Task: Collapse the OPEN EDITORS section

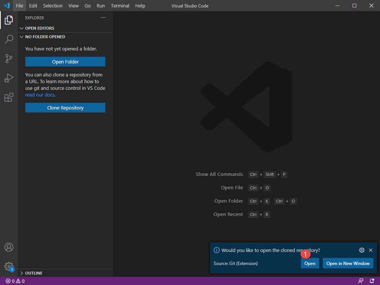Action: click(39, 28)
